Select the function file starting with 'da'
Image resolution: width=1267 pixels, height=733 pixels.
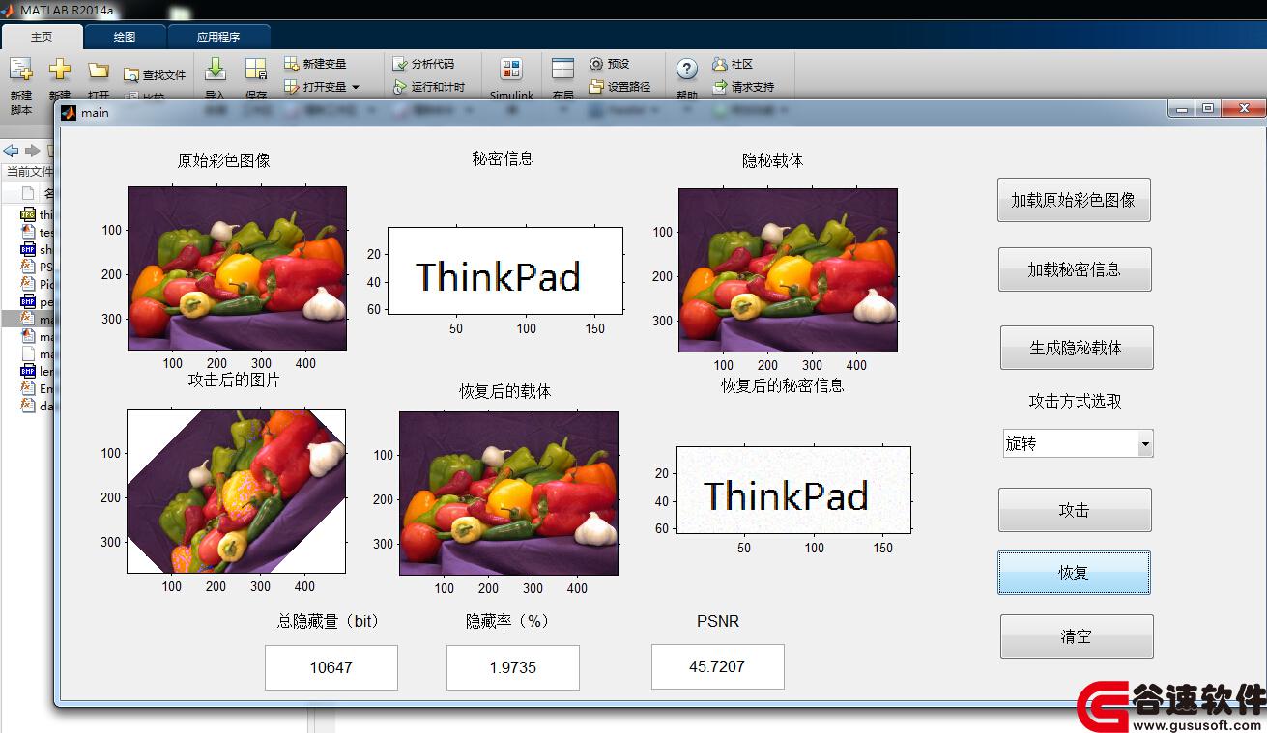coord(36,406)
